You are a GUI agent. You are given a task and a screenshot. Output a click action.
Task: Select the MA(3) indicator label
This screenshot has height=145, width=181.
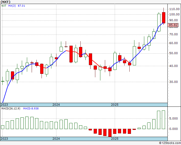click(x=12, y=6)
